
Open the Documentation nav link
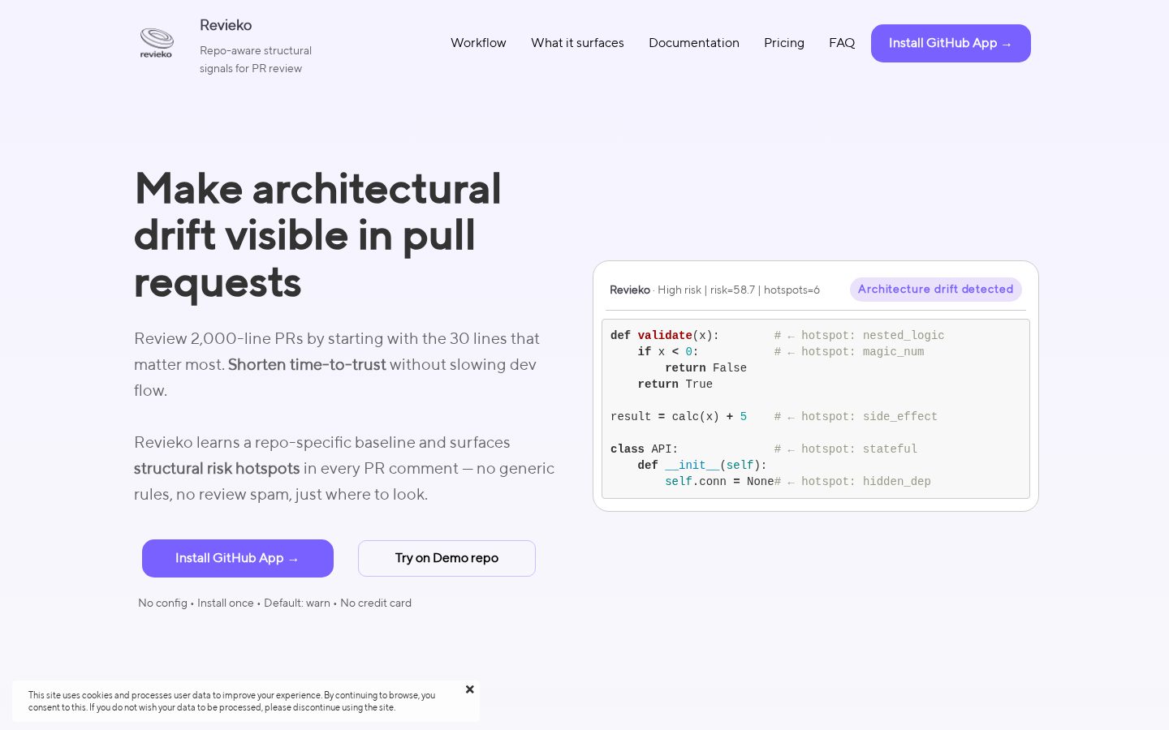point(694,43)
